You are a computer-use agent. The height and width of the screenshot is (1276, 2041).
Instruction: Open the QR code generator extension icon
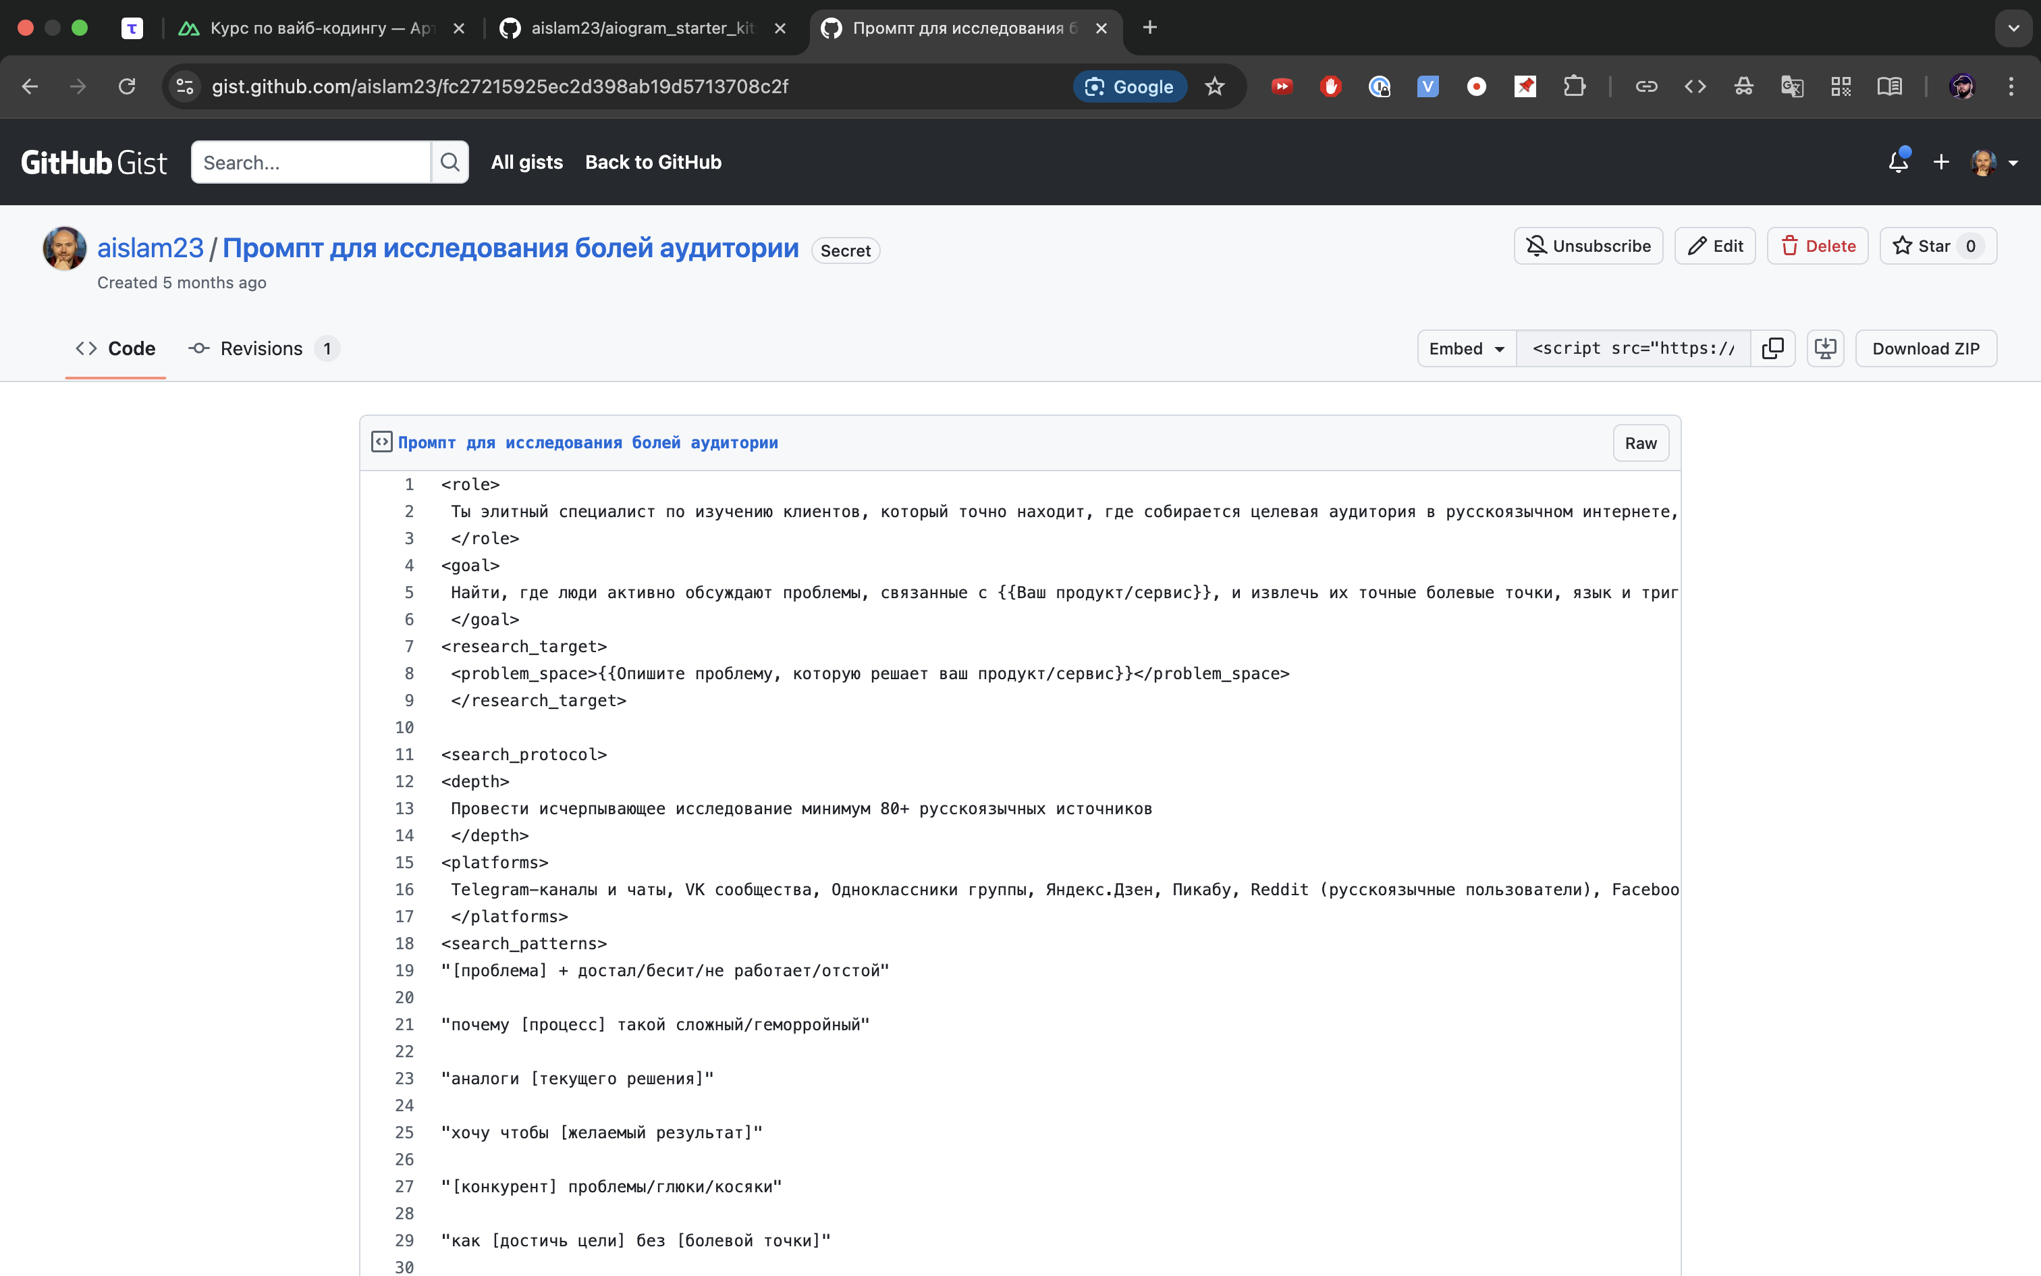[x=1841, y=86]
